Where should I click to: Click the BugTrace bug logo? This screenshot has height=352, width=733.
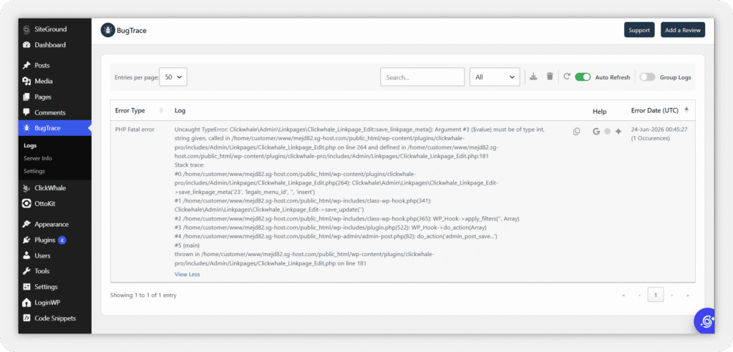pyautogui.click(x=108, y=30)
